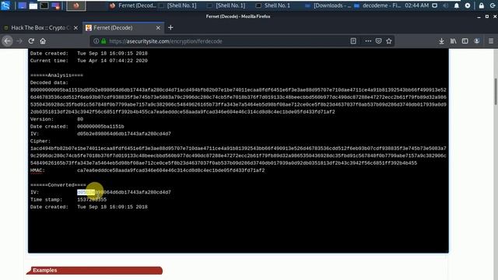The image size is (498, 280).
Task: Go back to previous page
Action: point(7,41)
